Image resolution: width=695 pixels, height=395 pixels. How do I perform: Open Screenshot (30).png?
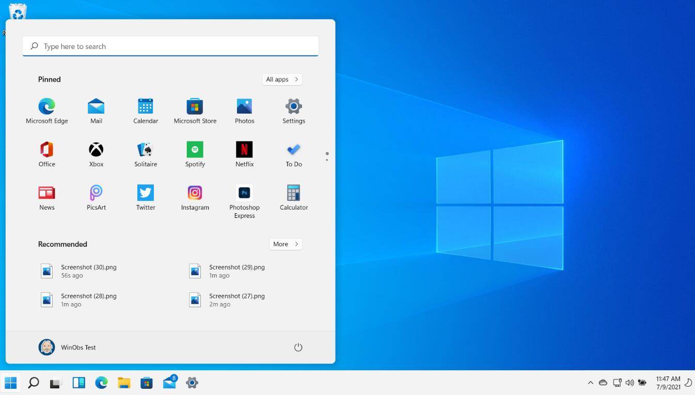79,271
